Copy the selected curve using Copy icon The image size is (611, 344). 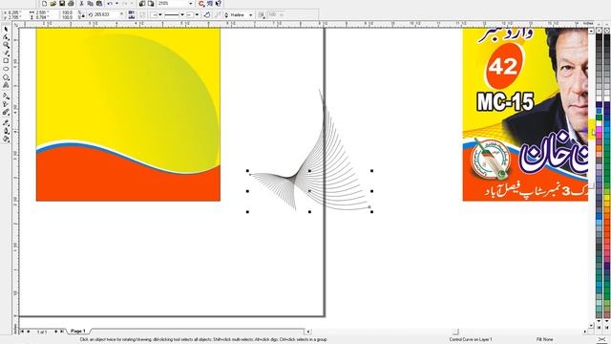click(91, 4)
